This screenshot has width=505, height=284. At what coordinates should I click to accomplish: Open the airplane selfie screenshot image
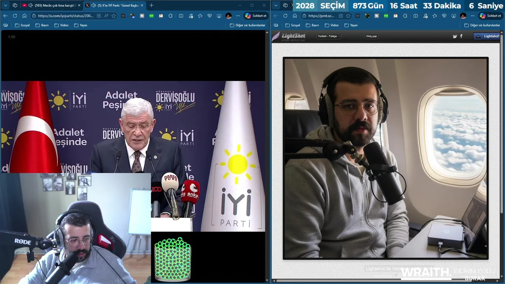(385, 158)
